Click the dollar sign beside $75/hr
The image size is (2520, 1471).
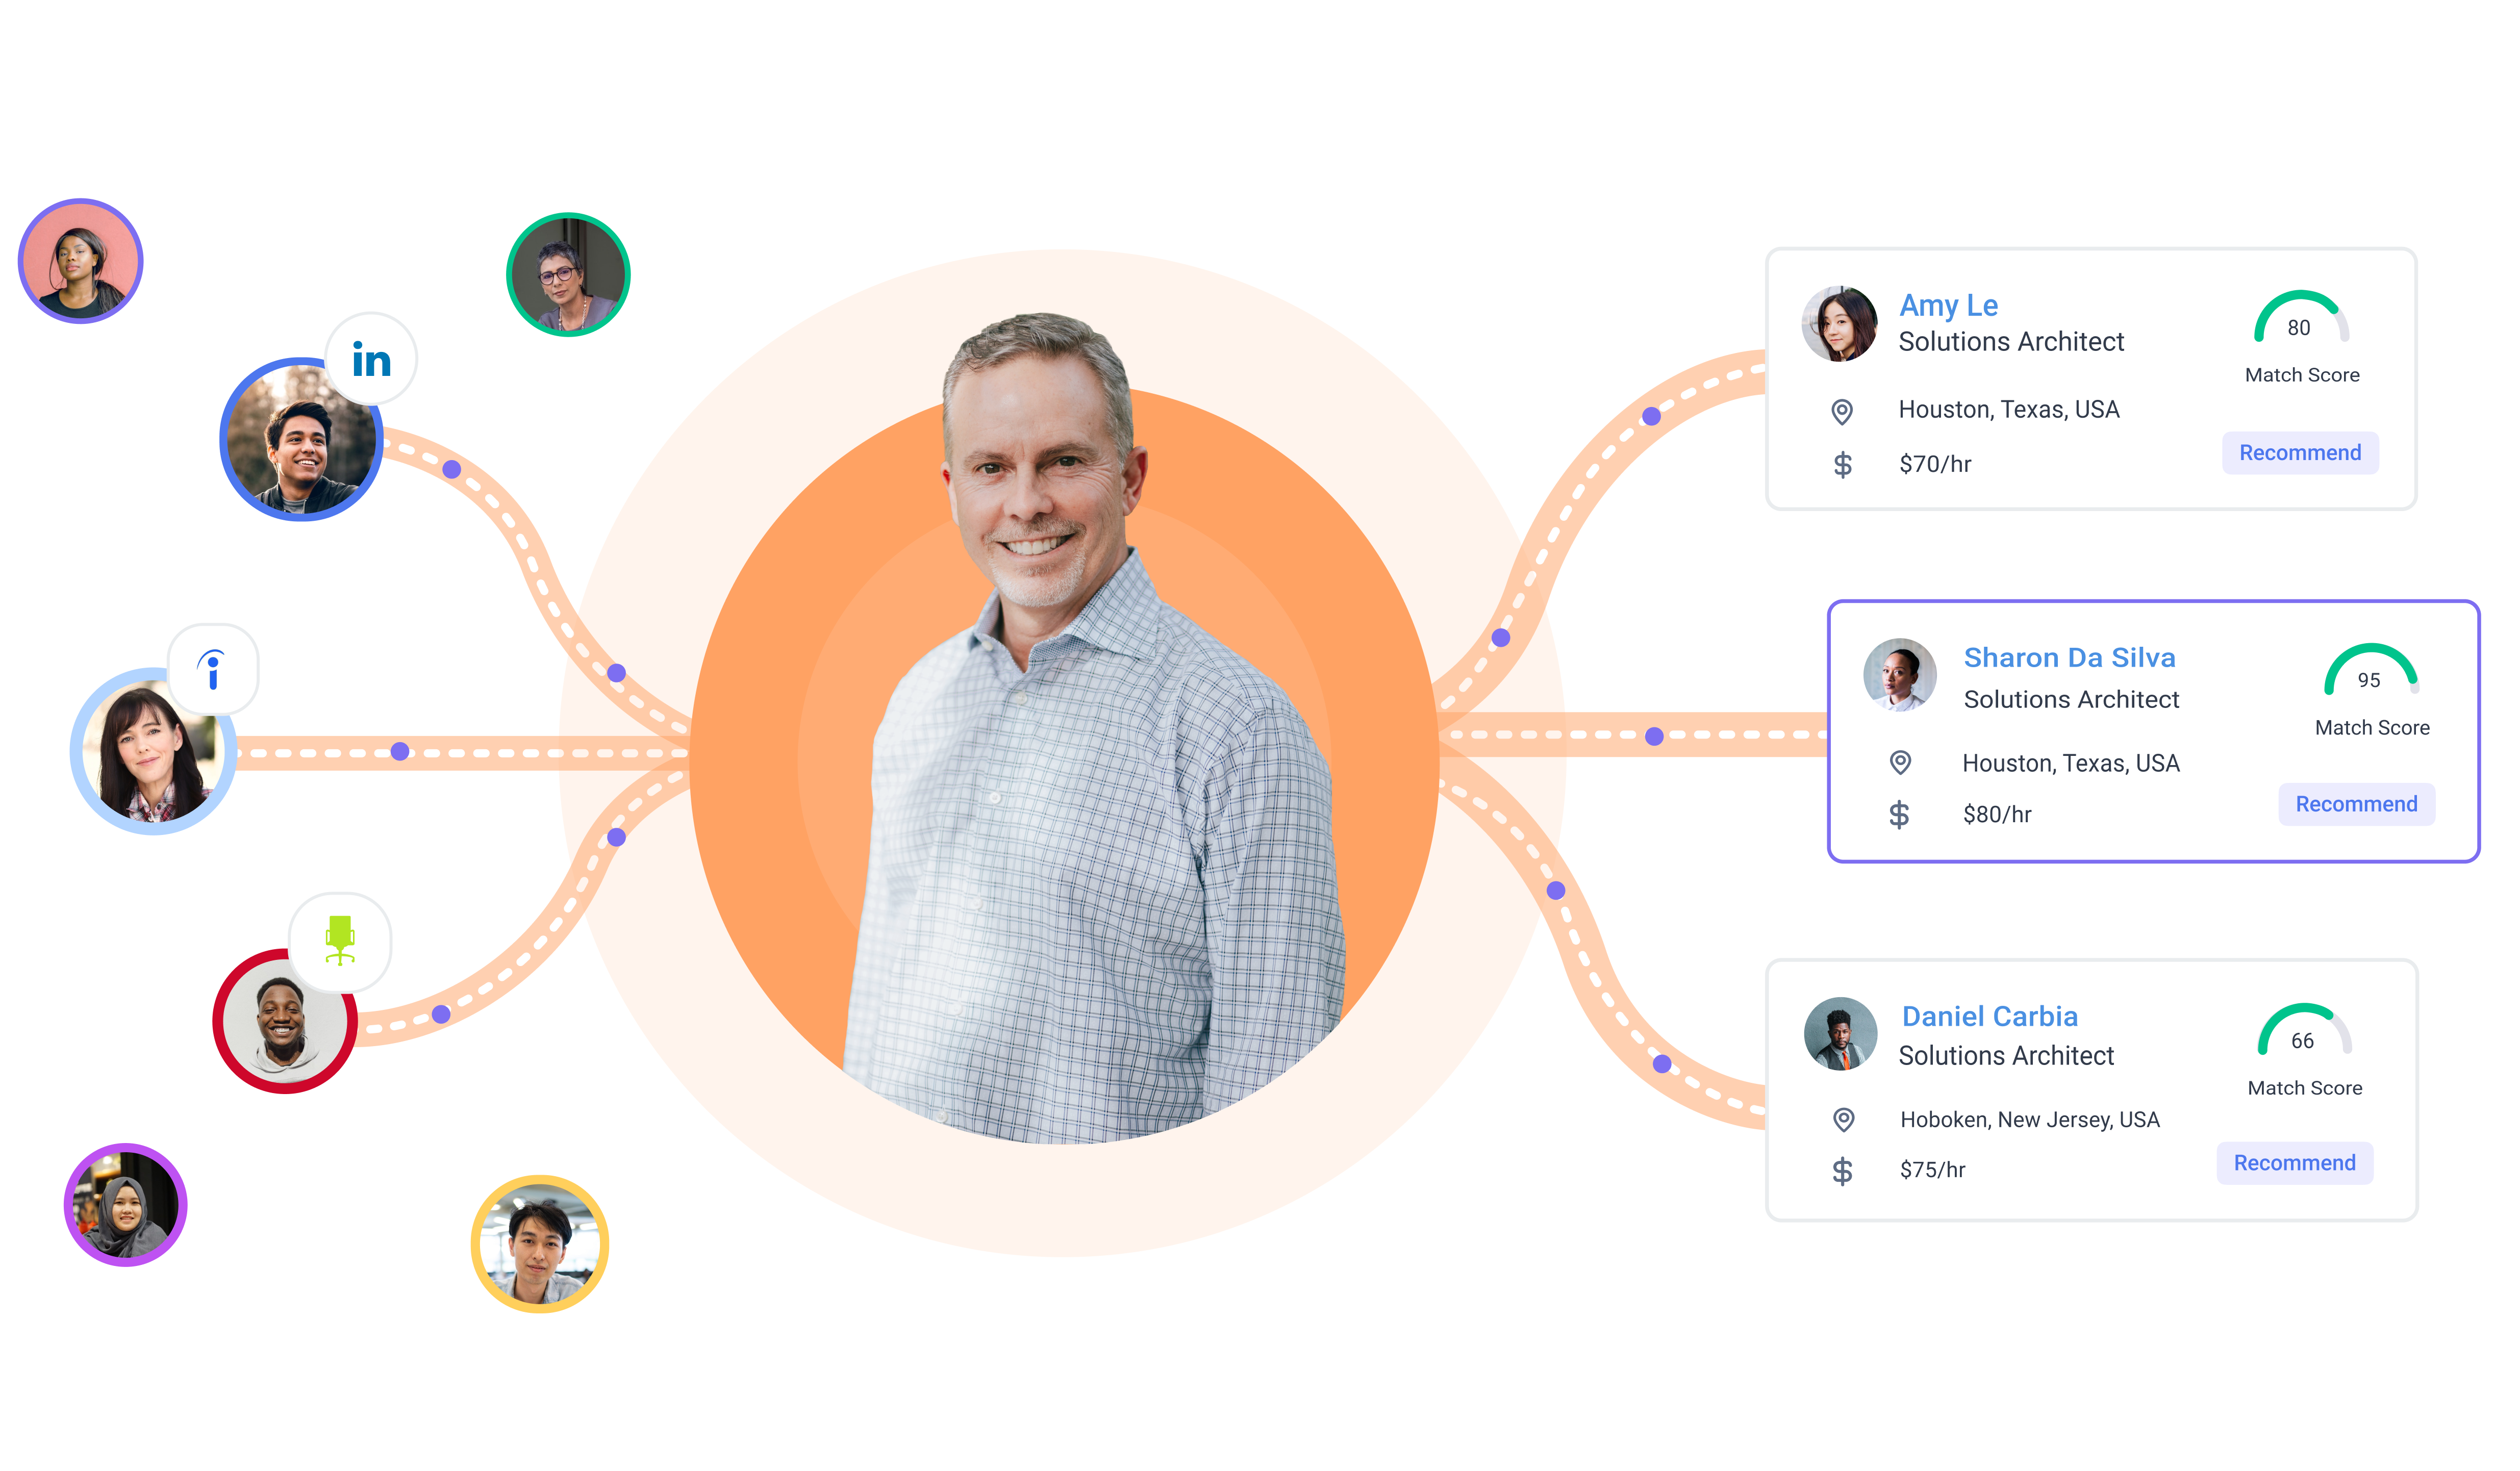pyautogui.click(x=1842, y=1171)
